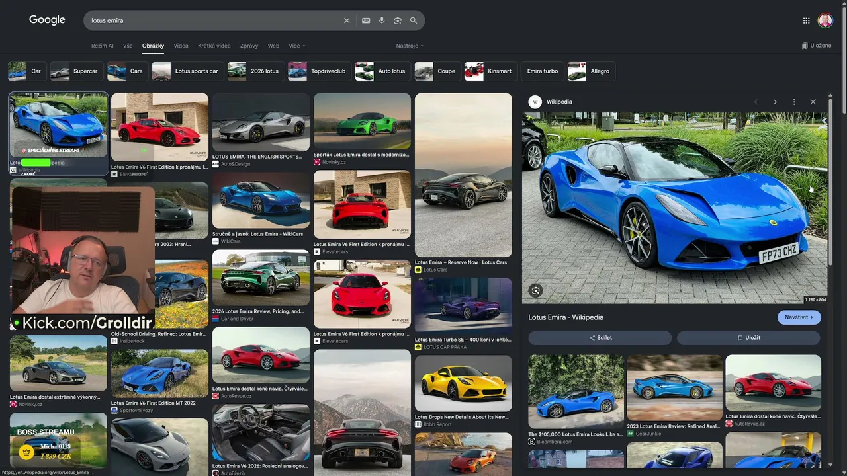Switch to the Web tab
Image resolution: width=847 pixels, height=476 pixels.
click(273, 46)
